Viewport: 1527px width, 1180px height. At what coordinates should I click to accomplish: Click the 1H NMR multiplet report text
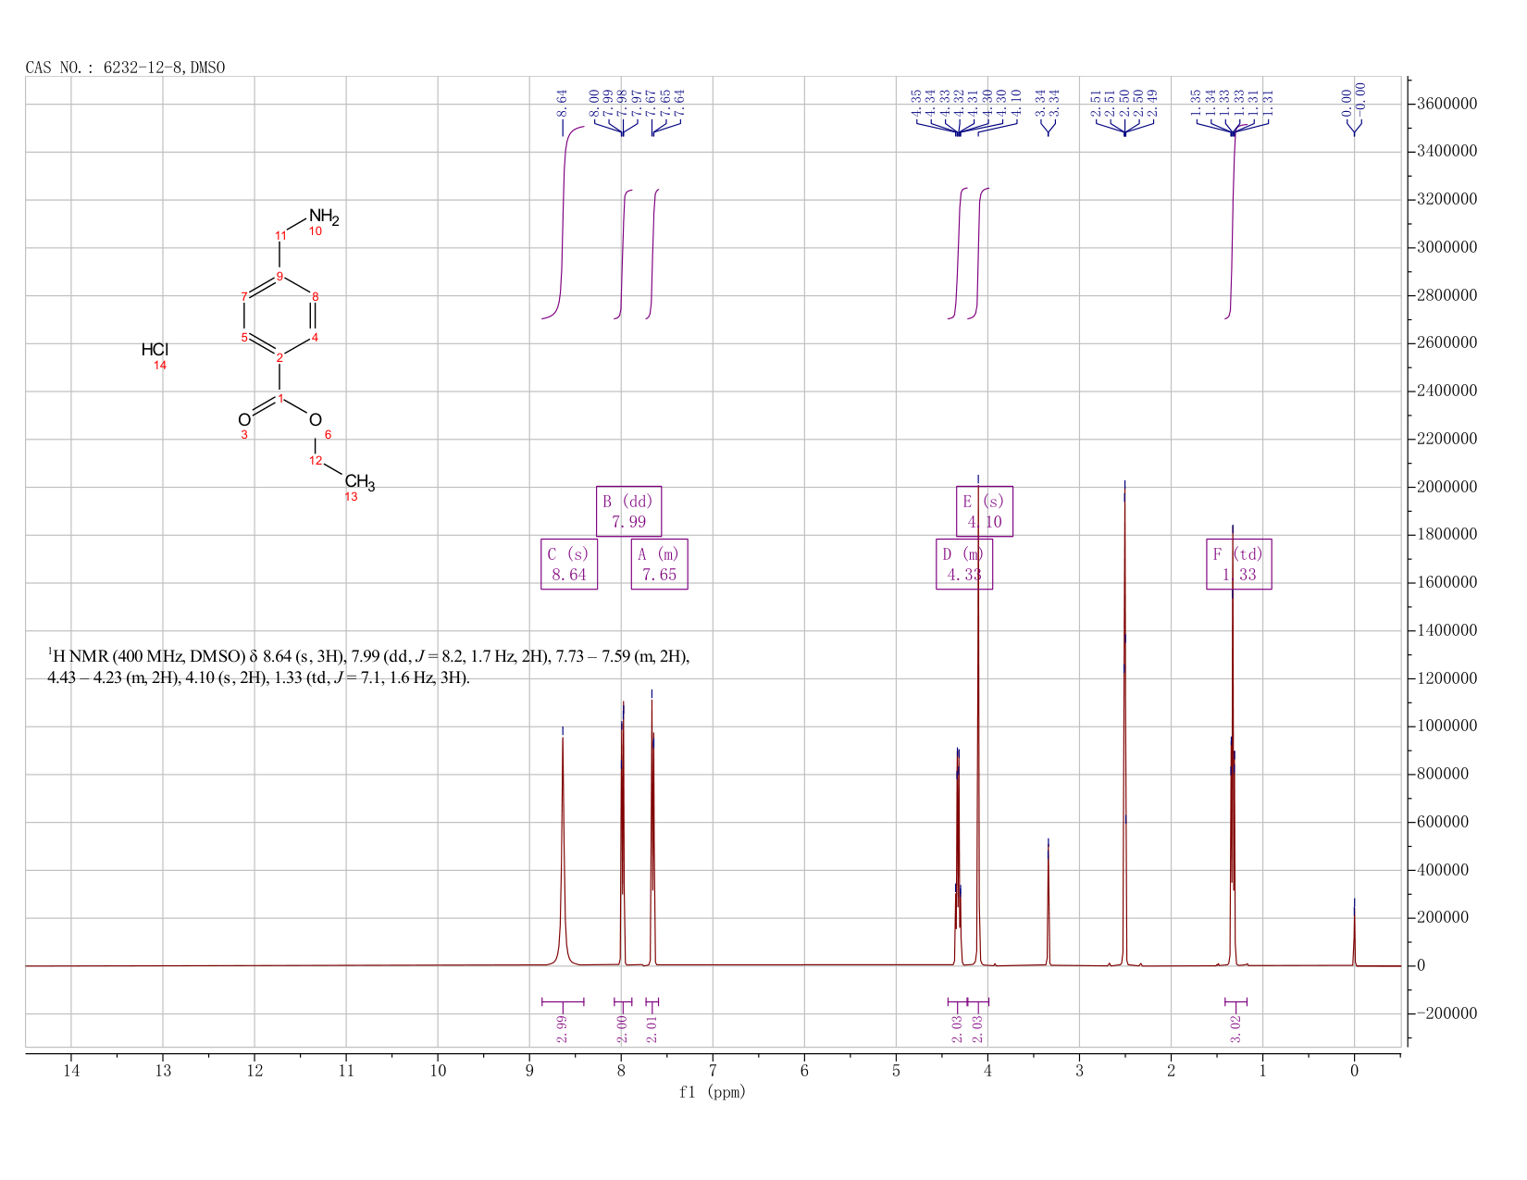click(368, 666)
